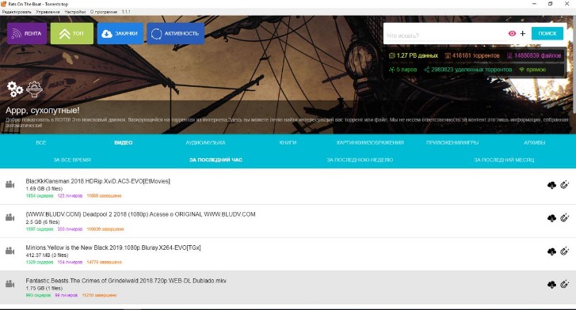Switch to За последнюю неделю period
Image resolution: width=576 pixels, height=310 pixels.
[360, 160]
